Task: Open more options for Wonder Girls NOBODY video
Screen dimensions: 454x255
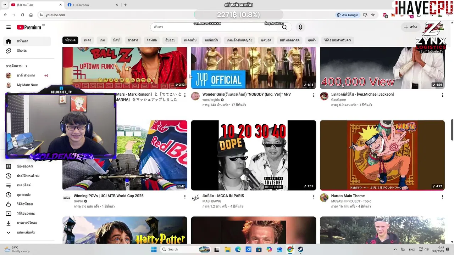Action: point(314,95)
